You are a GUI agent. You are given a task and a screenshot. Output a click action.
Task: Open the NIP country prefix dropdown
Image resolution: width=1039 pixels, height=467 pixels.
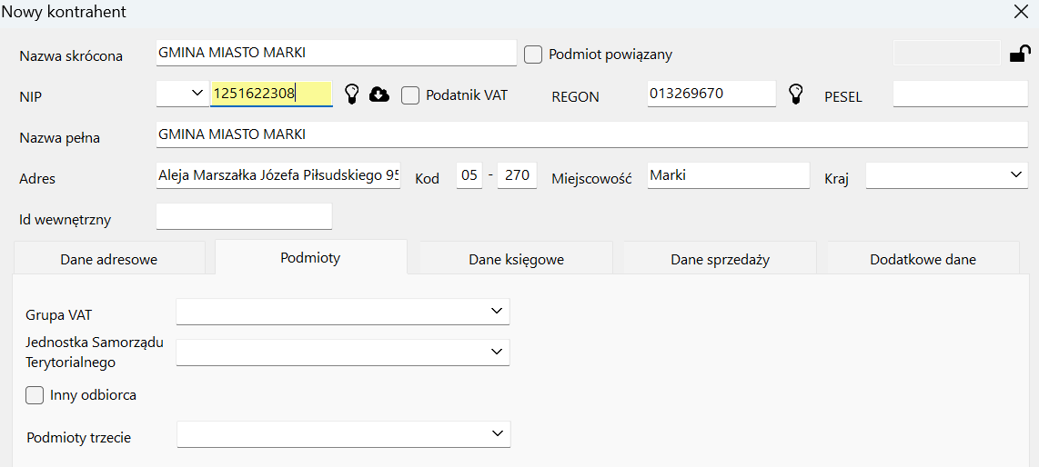[183, 94]
